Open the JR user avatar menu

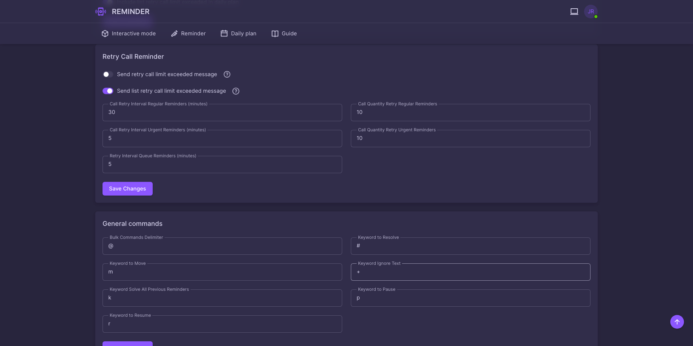coord(591,12)
